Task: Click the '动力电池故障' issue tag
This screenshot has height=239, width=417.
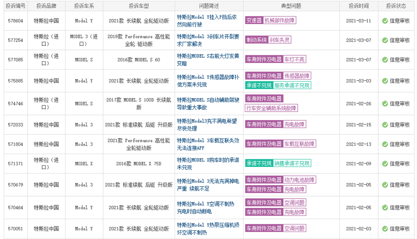Action: coord(299,180)
